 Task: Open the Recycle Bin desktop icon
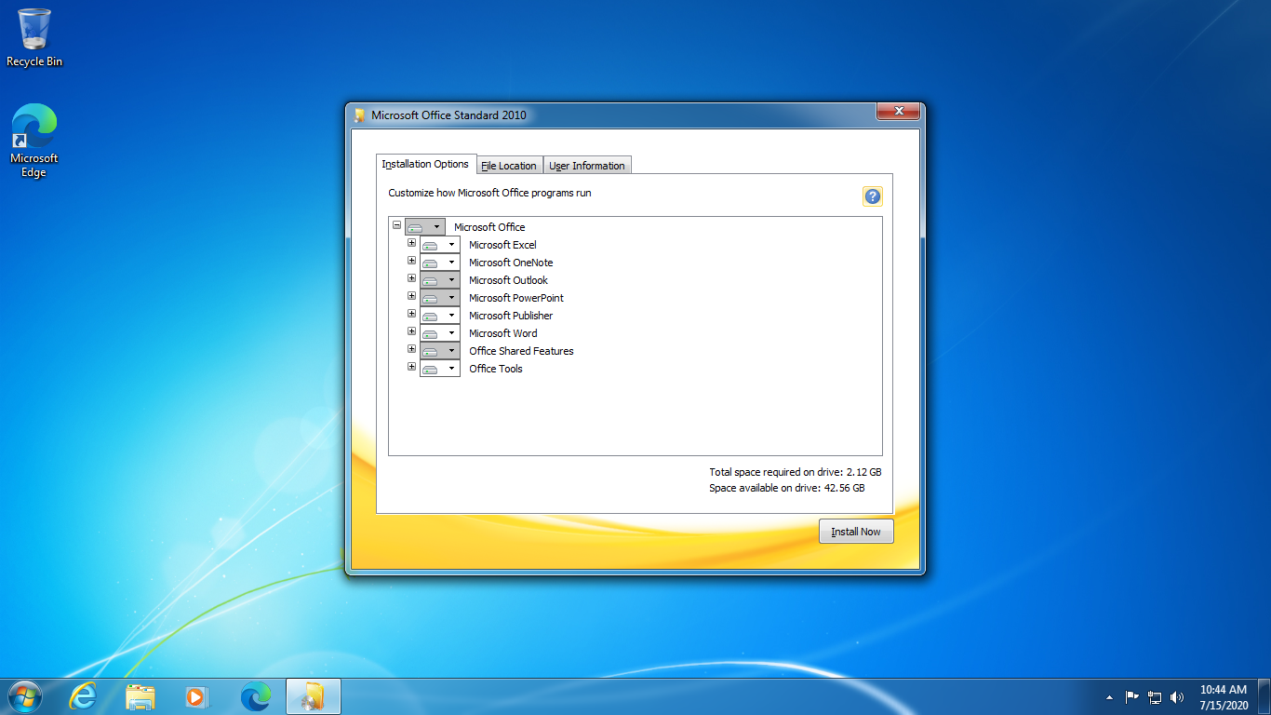(x=34, y=38)
